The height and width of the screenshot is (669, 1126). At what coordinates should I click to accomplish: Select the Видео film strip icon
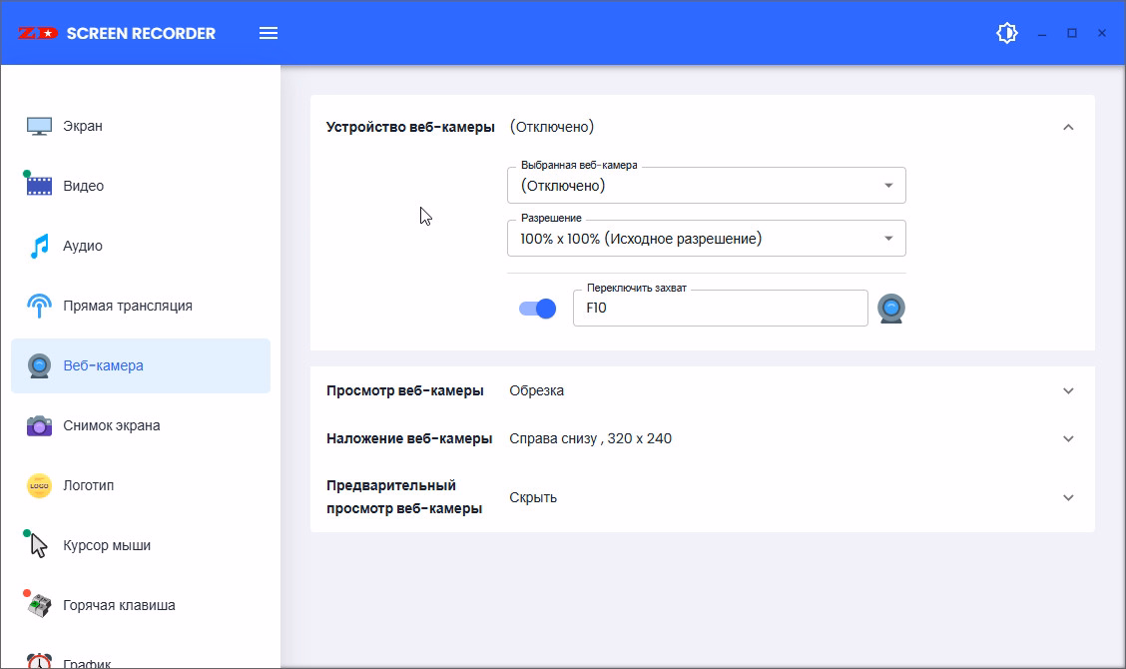(x=39, y=186)
